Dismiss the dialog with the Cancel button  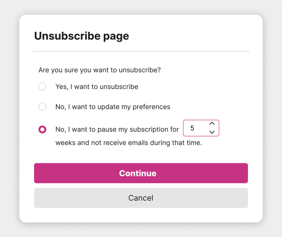(x=141, y=198)
